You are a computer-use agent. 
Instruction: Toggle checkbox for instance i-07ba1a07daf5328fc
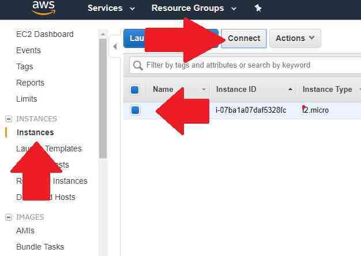click(135, 110)
